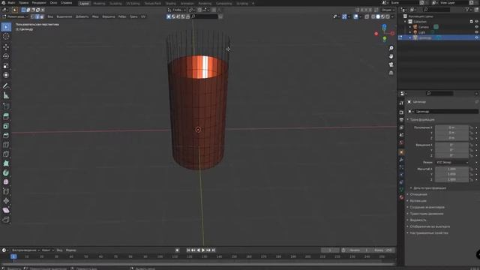The image size is (480, 270).
Task: Hide Цилиндр with its eye icon
Action: 476,37
